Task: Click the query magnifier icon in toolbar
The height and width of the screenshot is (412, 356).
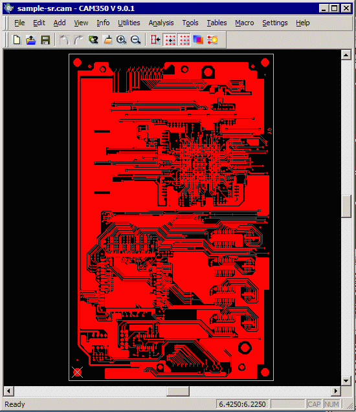Action: pyautogui.click(x=93, y=40)
